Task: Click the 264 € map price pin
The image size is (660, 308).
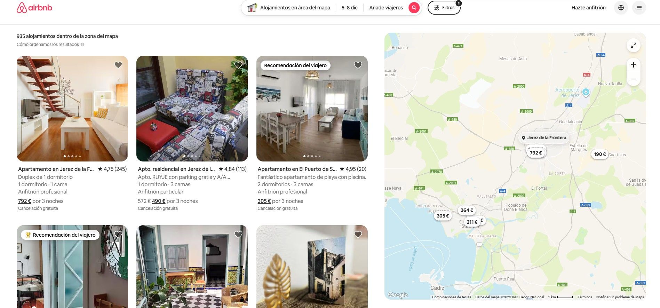Action: [467, 210]
